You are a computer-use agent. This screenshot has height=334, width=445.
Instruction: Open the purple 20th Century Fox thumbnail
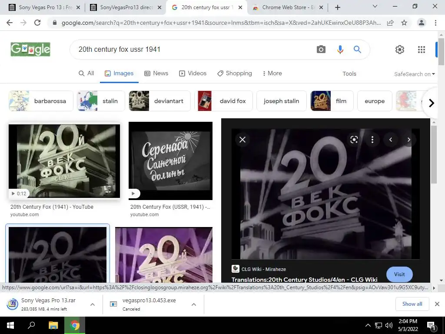click(x=164, y=255)
